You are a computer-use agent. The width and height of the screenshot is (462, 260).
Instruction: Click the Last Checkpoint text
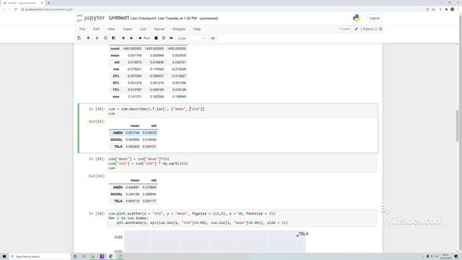tap(164, 18)
